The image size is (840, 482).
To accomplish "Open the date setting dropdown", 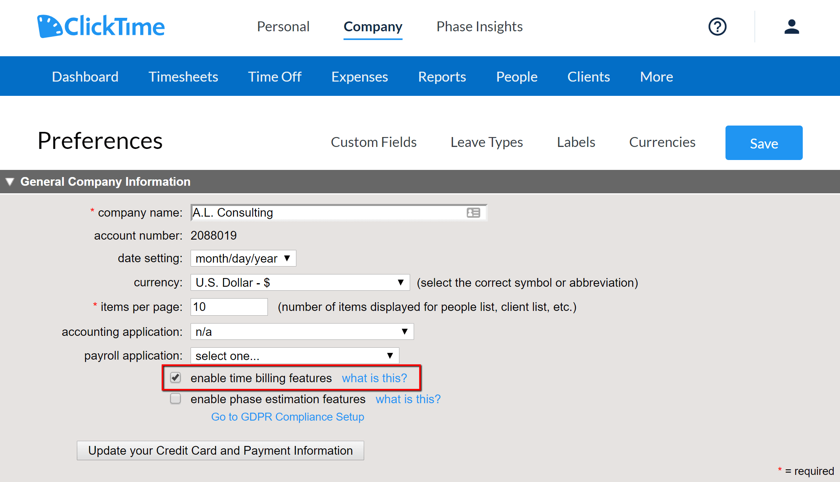I will (x=243, y=258).
